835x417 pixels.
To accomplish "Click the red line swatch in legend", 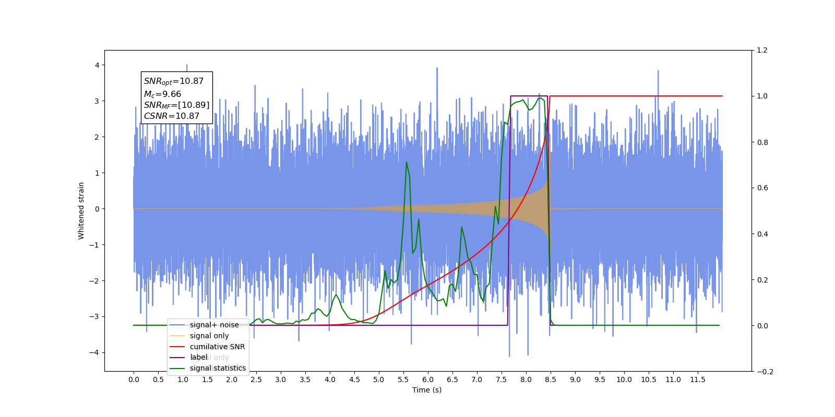I will 177,347.
